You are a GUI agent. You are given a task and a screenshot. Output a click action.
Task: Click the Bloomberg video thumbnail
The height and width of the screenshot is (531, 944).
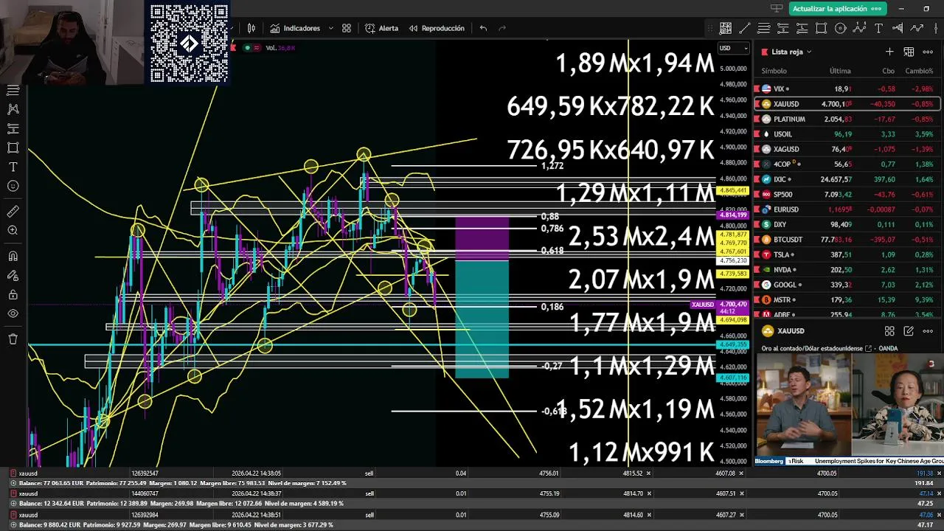[849, 409]
